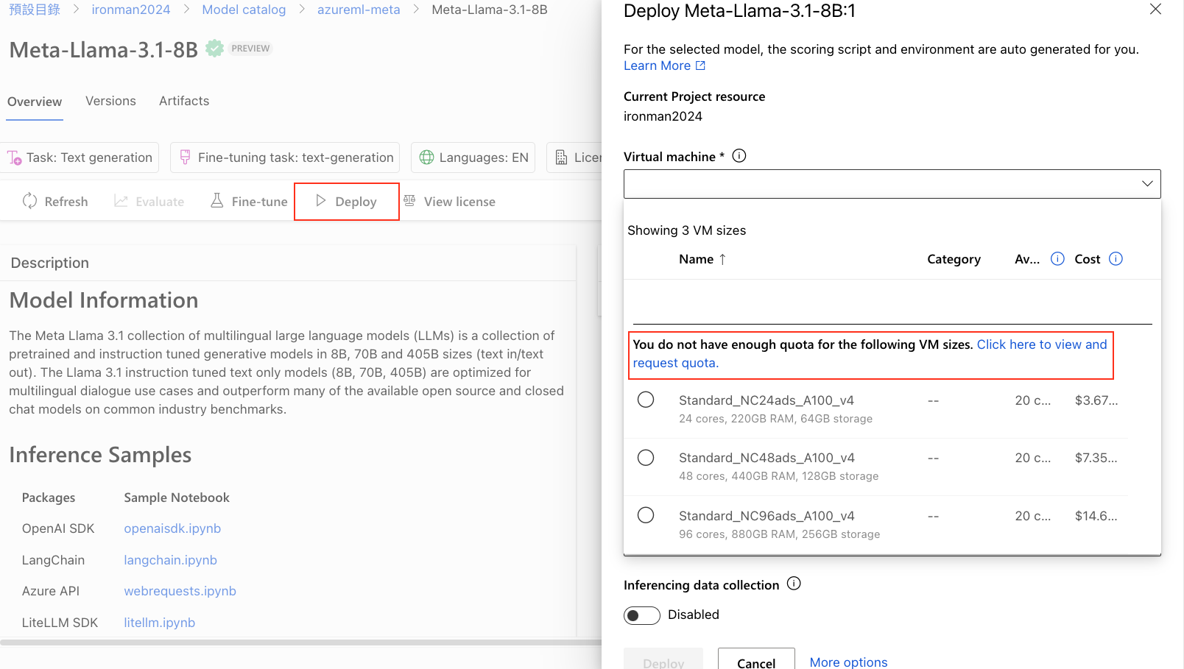Sort by the Category column header
The width and height of the screenshot is (1184, 669).
point(954,259)
